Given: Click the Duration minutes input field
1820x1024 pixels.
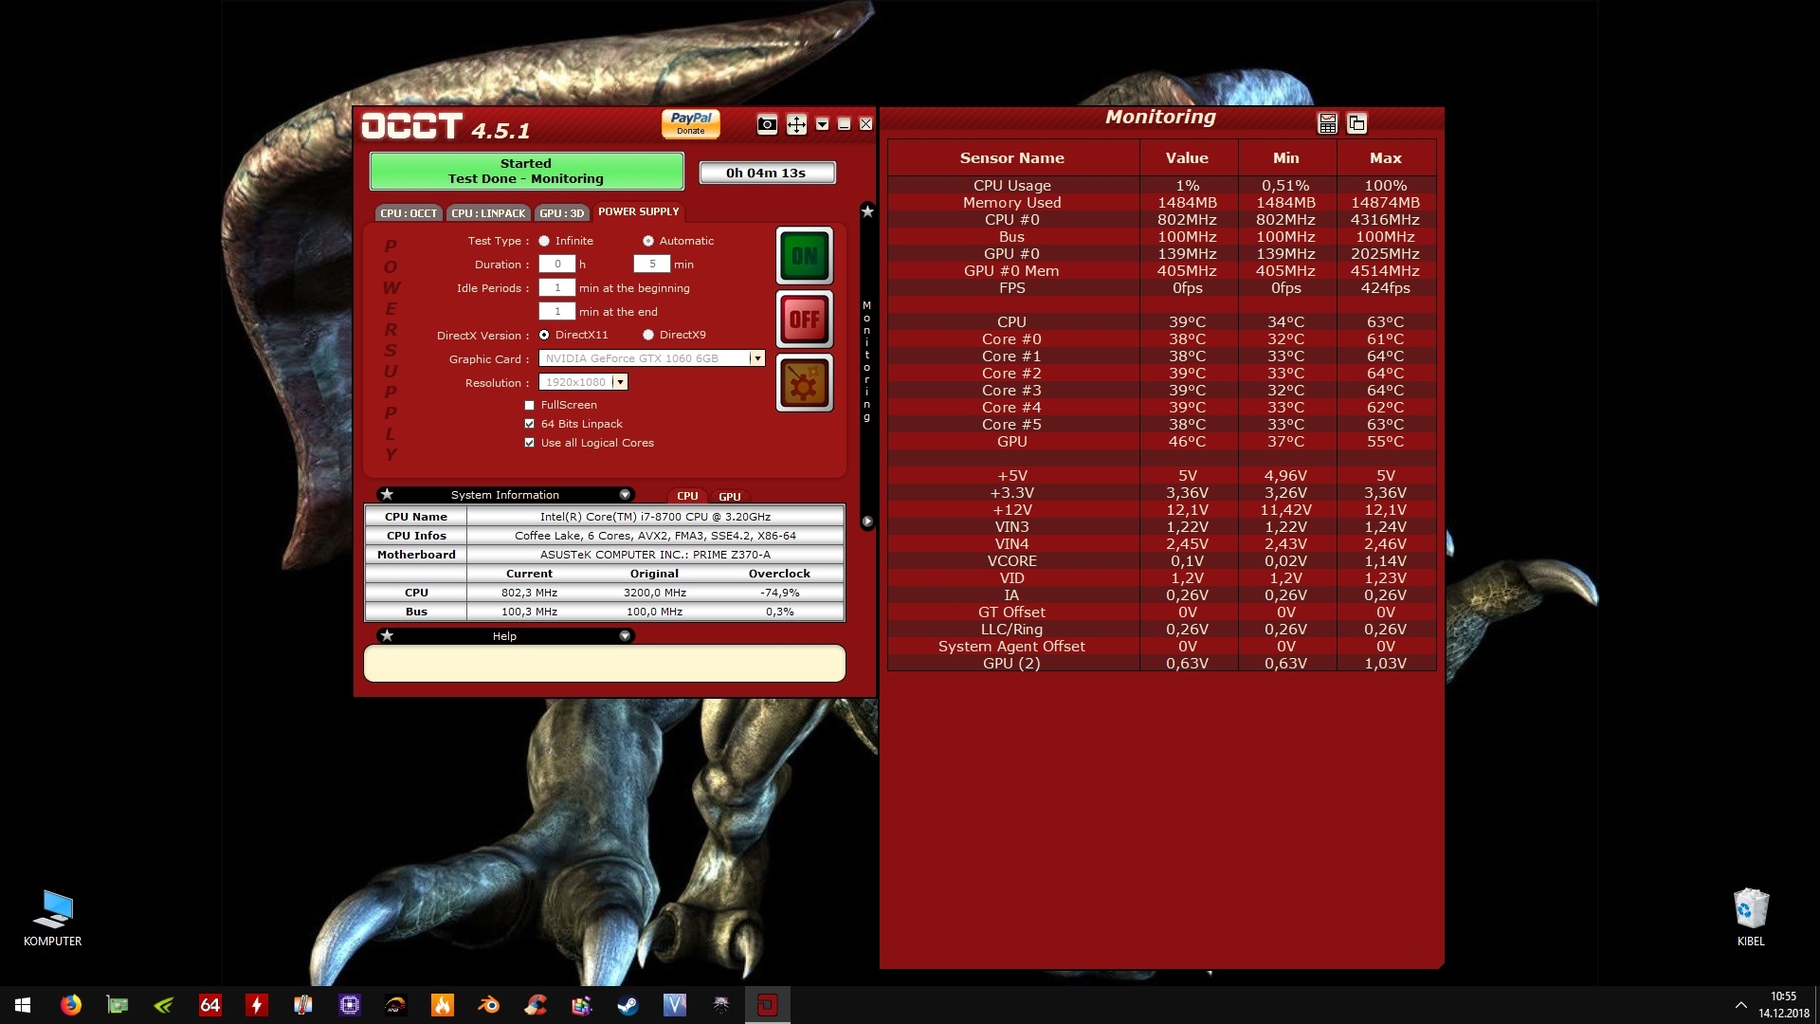Looking at the screenshot, I should [651, 265].
